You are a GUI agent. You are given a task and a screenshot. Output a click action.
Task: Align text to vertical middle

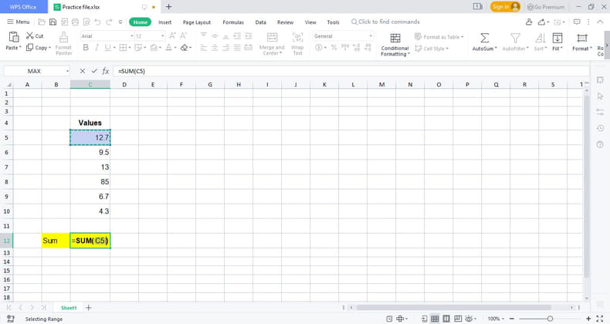pyautogui.click(x=215, y=35)
